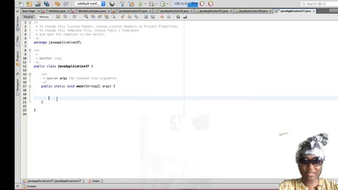Switch to the History view toggle

44,17
